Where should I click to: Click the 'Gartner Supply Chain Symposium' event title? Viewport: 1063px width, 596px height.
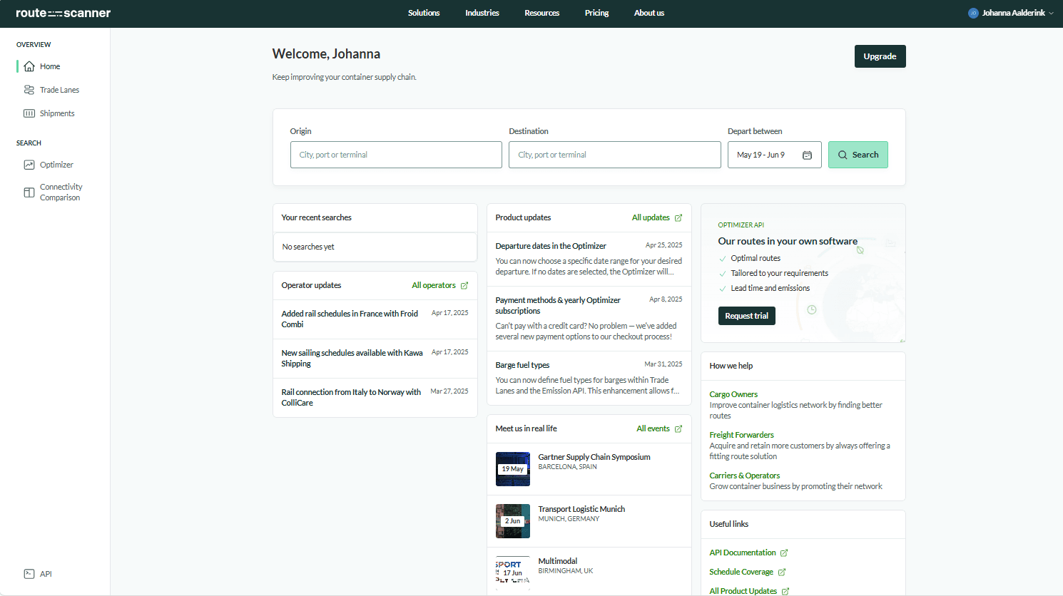[594, 457]
